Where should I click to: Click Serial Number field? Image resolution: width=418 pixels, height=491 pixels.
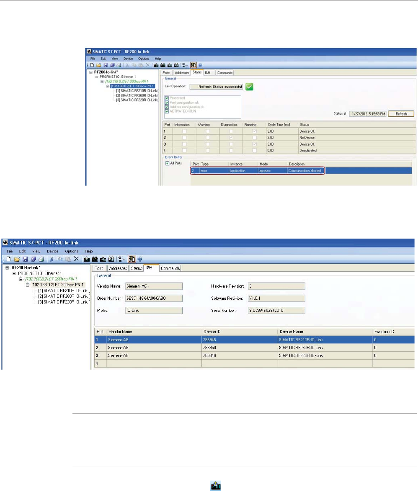click(276, 311)
